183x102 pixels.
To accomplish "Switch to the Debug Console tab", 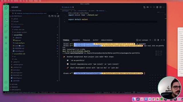I will tap(107, 40).
